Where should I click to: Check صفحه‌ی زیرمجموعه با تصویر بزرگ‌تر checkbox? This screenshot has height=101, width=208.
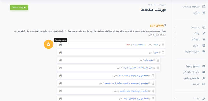tap(149, 83)
